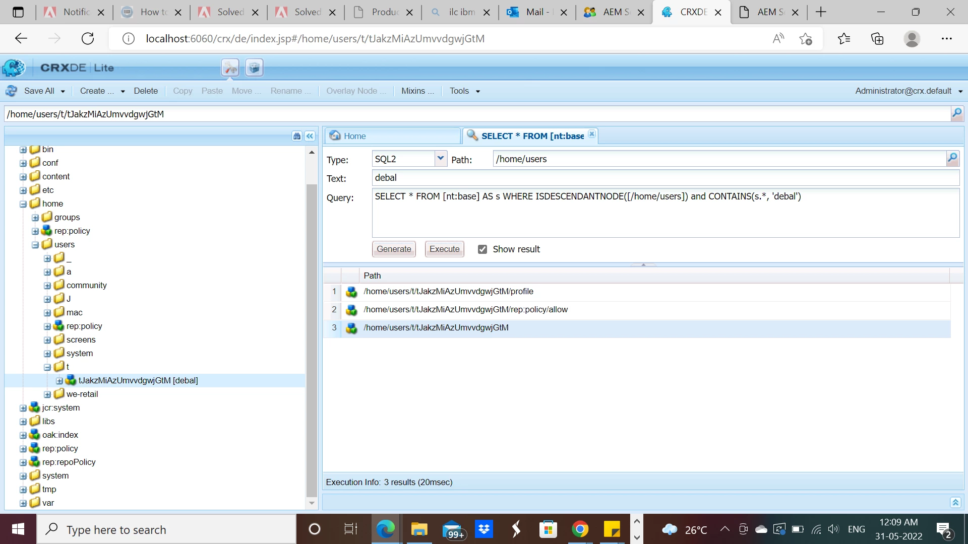
Task: Click the tools icon next to CRXDE Lite title
Action: click(x=230, y=67)
